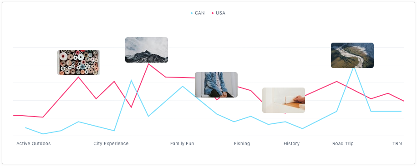Open the thread spools image thumbnail
Viewport: 417px width, 166px height.
click(79, 63)
